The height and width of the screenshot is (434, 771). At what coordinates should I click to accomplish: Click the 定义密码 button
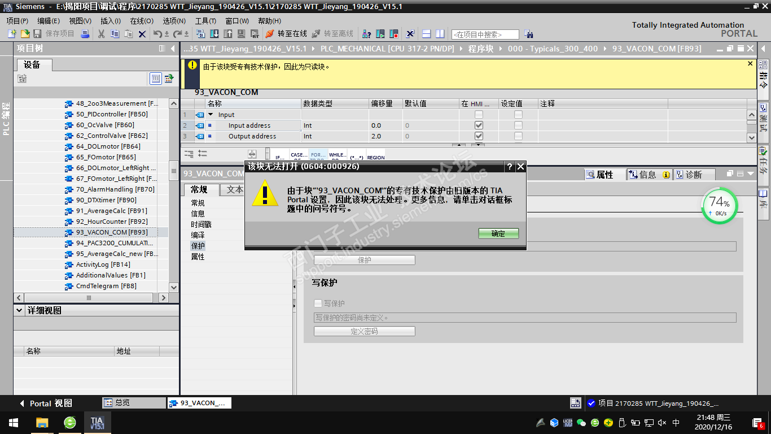tap(365, 331)
